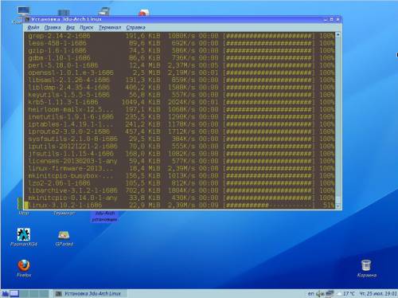Click the mkinitcpio-busybox-... line
The width and height of the screenshot is (398, 298).
click(181, 176)
